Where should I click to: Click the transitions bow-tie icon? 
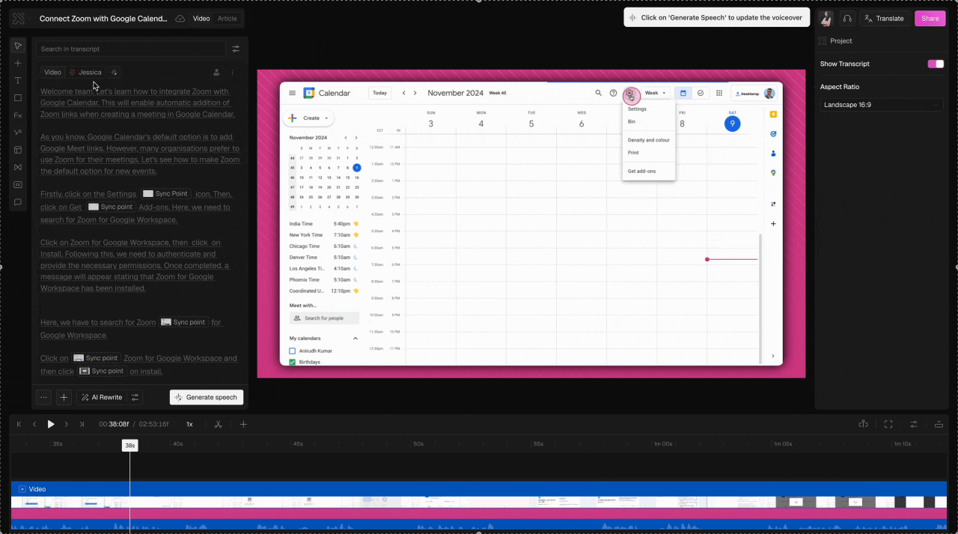[18, 167]
